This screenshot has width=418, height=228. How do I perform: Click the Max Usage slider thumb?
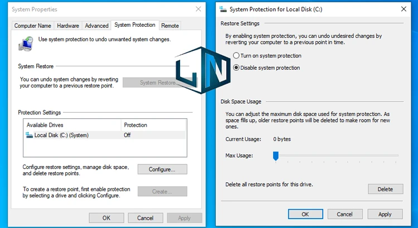point(276,156)
